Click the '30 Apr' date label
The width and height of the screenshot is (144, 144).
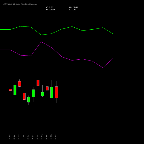[37, 137]
